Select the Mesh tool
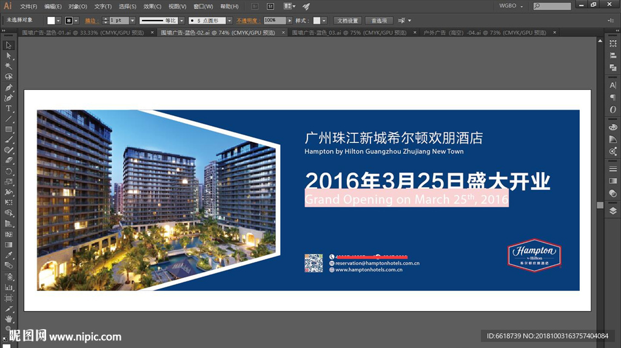Screen dimensions: 621x348 [8, 235]
